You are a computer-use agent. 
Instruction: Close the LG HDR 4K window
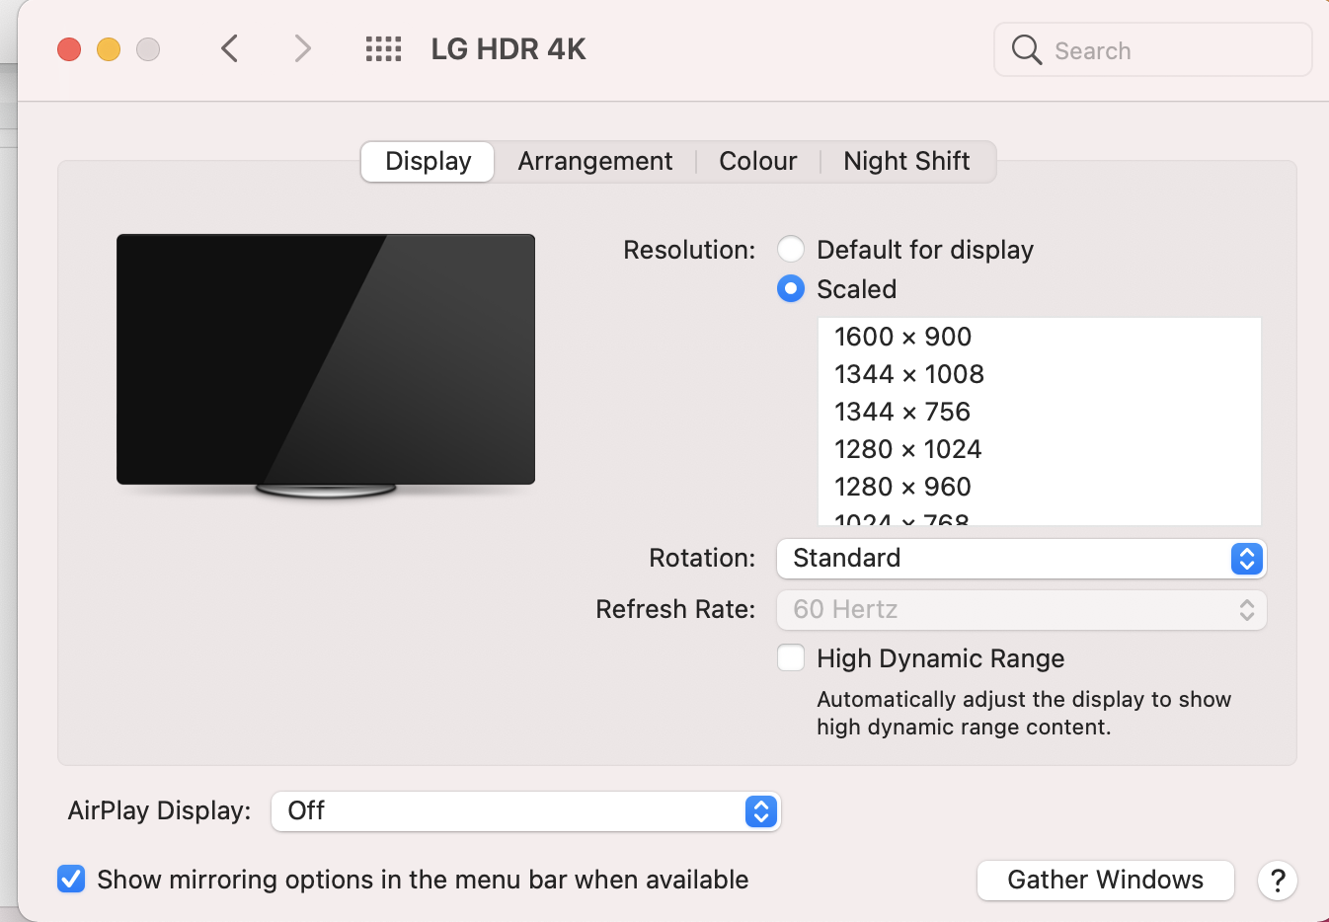[69, 49]
